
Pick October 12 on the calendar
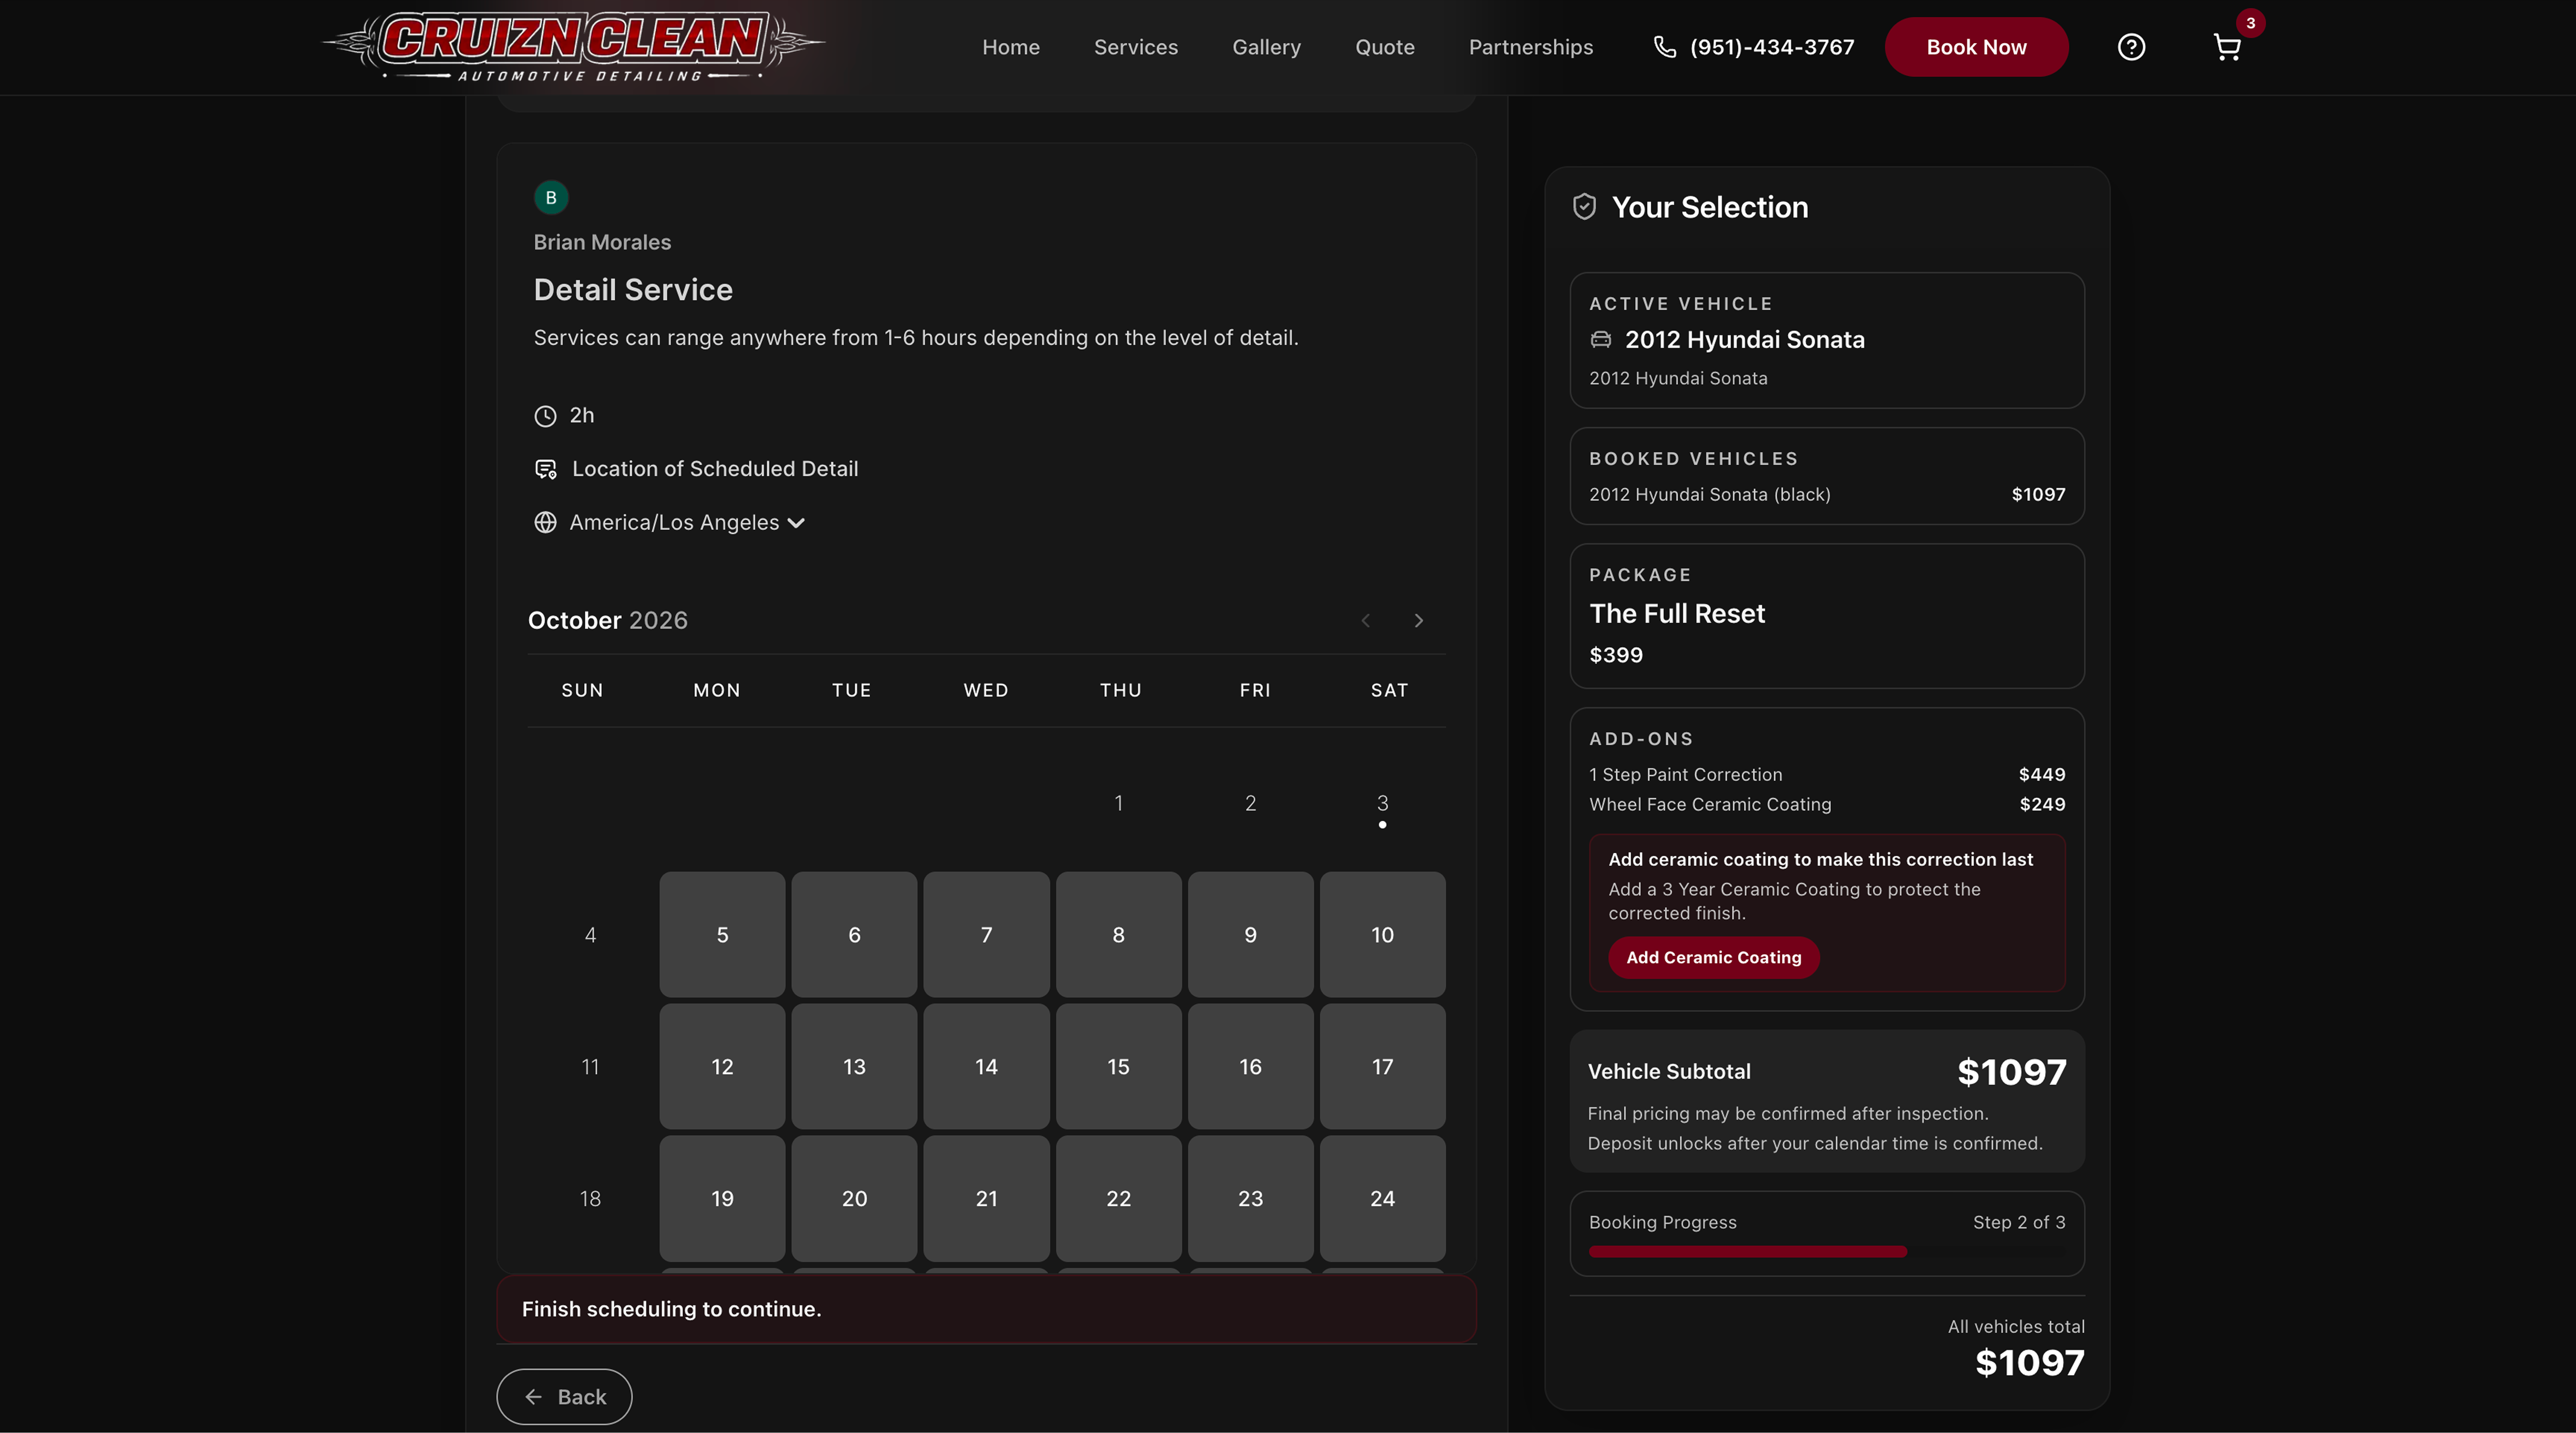click(x=722, y=1066)
